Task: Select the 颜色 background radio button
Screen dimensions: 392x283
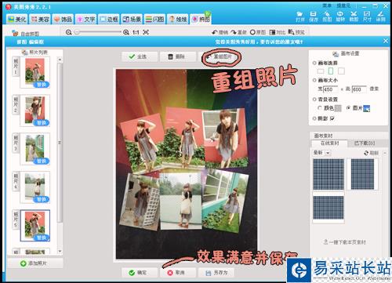Action: (320, 107)
